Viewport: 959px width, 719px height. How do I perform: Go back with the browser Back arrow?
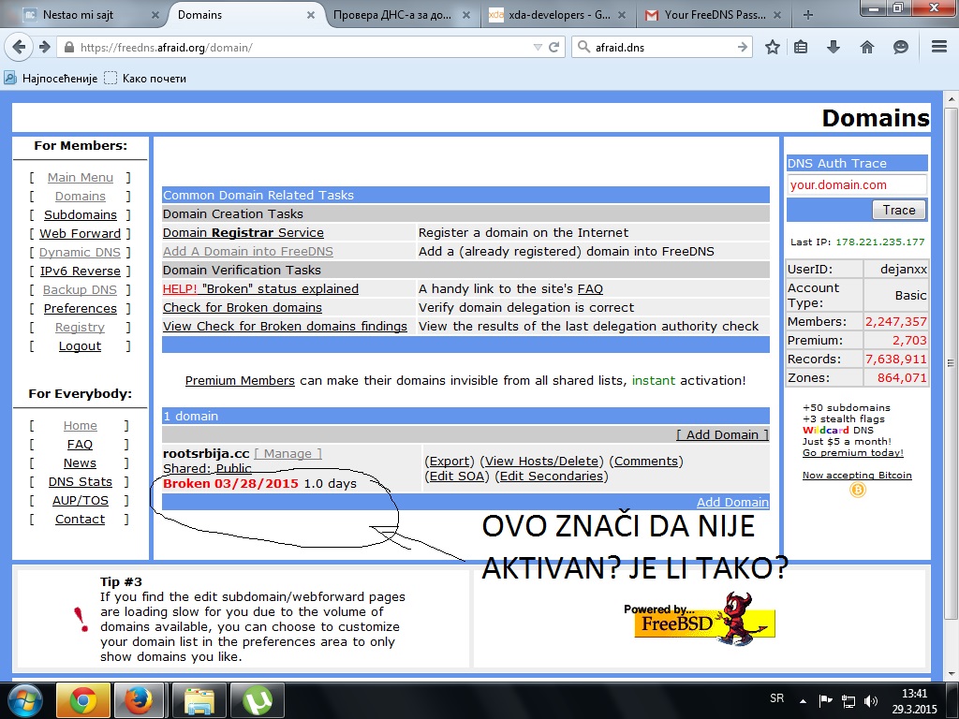pos(19,47)
